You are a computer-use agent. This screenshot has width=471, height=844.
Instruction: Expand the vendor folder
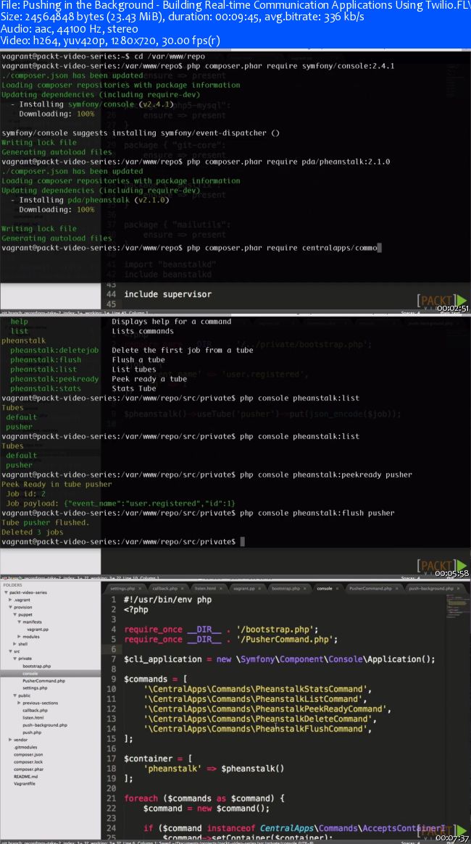[x=10, y=740]
